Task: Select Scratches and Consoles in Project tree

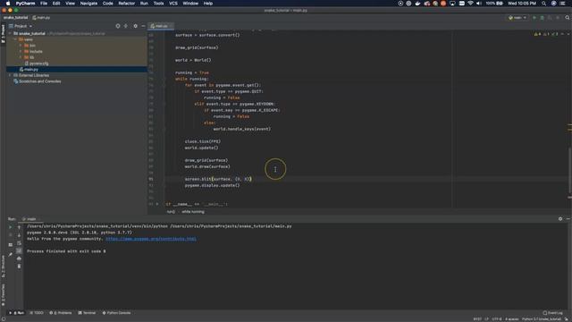Action: point(77,81)
